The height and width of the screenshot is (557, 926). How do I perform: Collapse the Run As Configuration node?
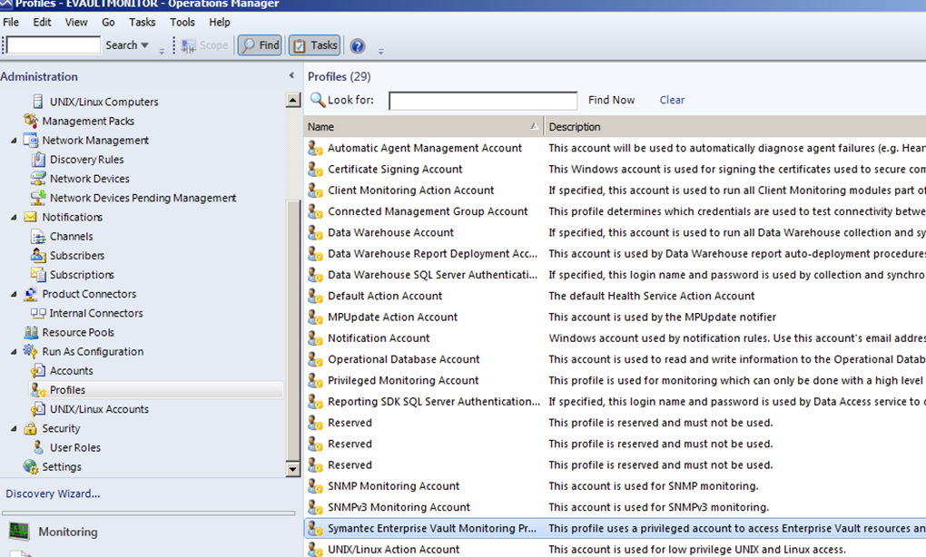coord(14,352)
